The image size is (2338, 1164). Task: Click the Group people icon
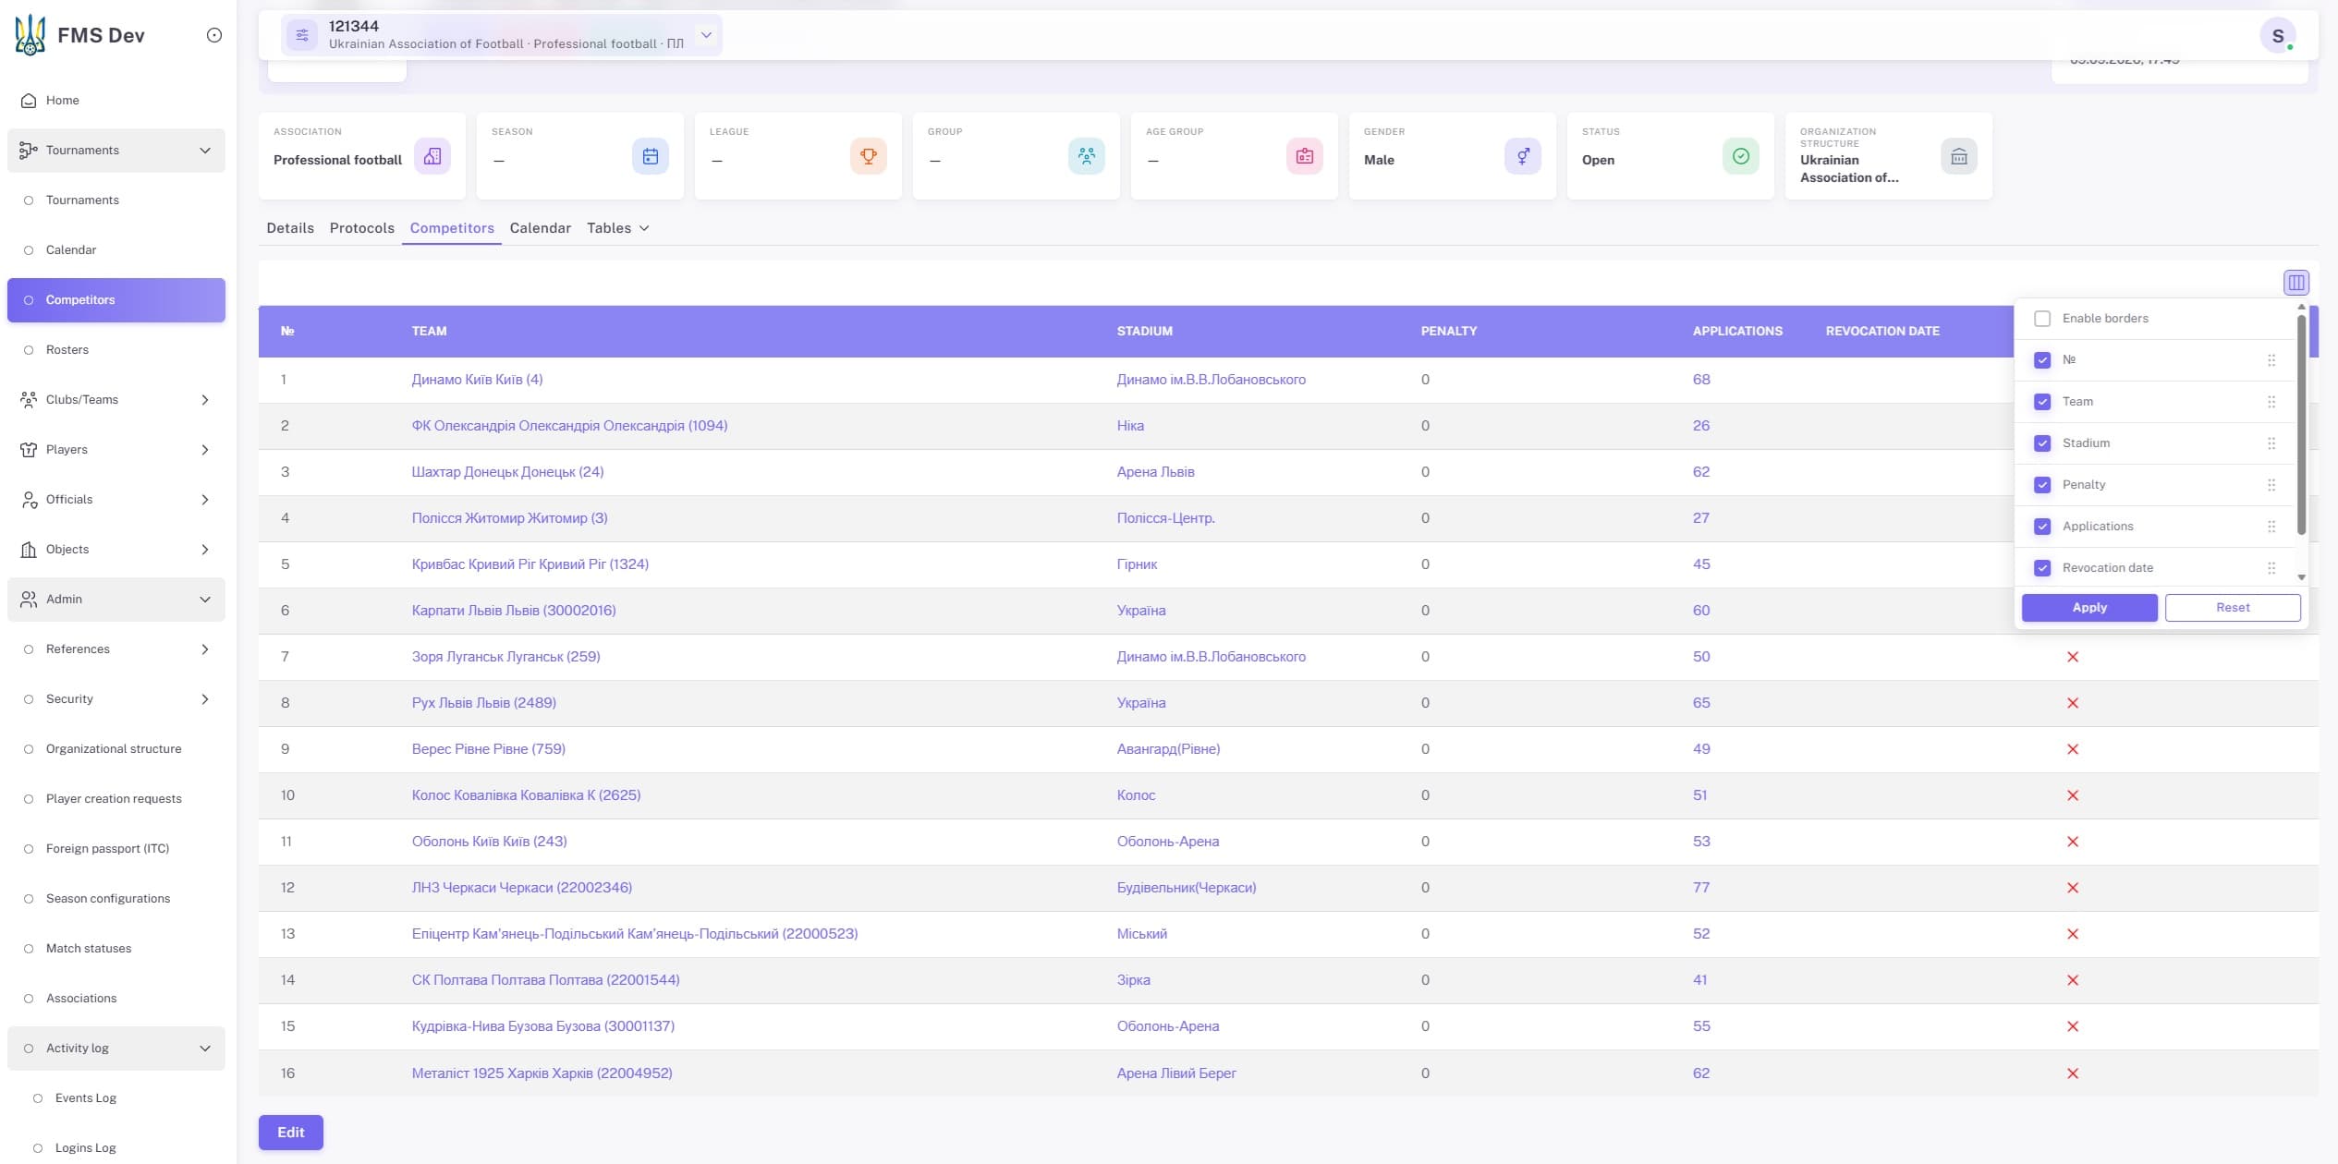1086,156
